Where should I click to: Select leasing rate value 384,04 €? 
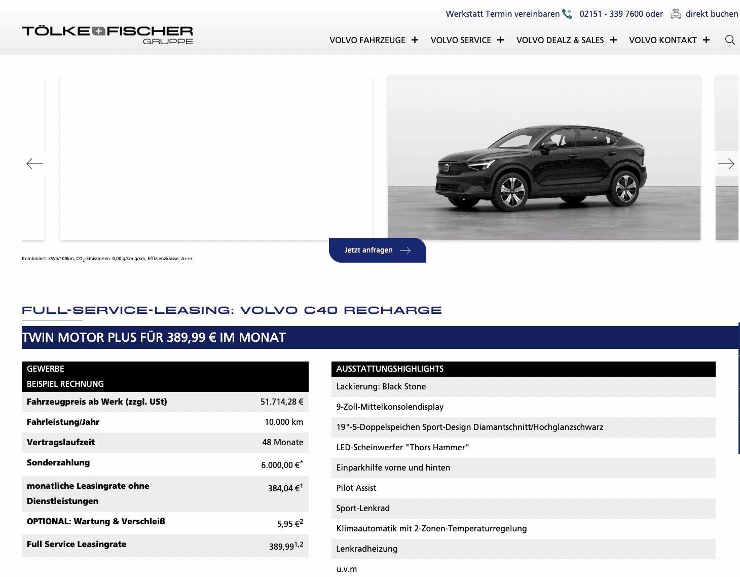point(285,488)
